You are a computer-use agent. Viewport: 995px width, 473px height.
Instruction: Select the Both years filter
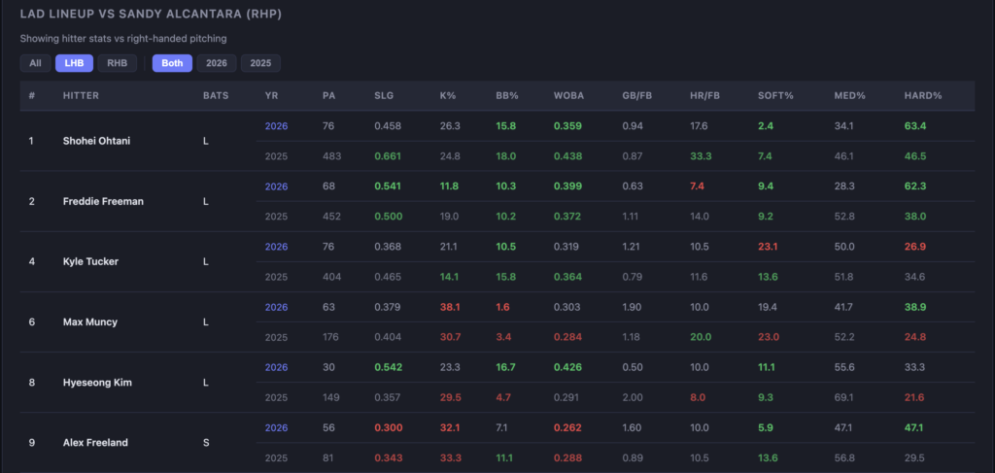(x=172, y=63)
